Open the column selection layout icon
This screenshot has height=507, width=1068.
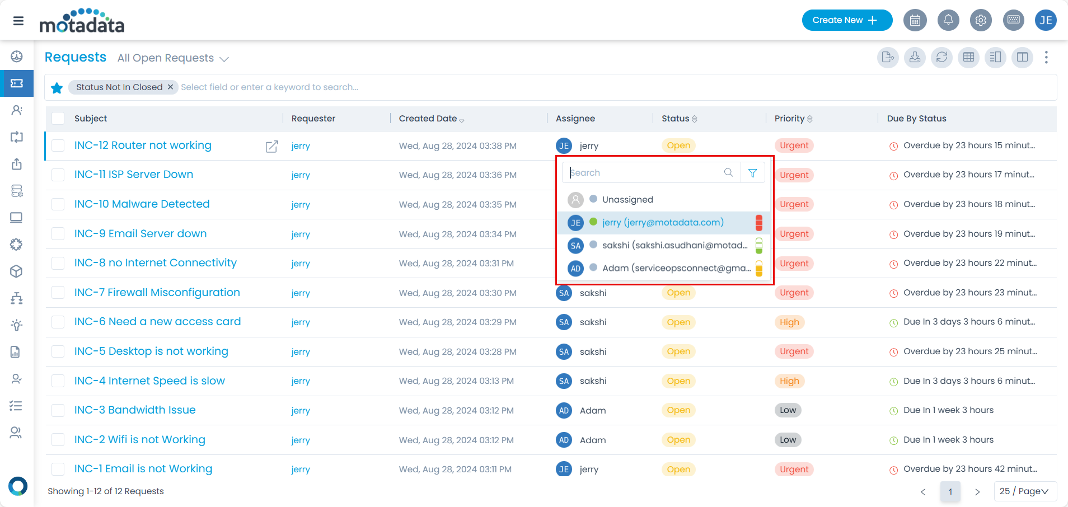[1023, 57]
